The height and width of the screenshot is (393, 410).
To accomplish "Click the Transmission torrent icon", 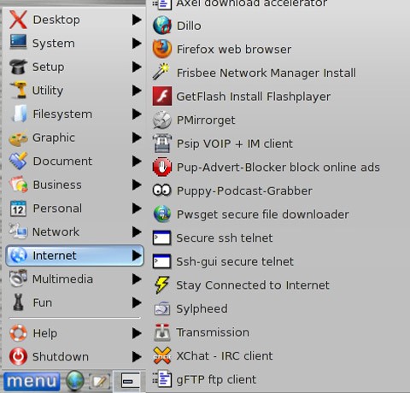I will coord(162,332).
